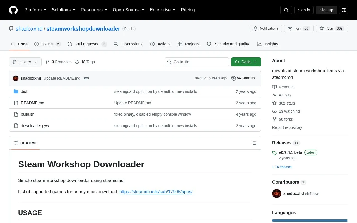
Task: Click the Sign up button
Action: click(x=326, y=10)
